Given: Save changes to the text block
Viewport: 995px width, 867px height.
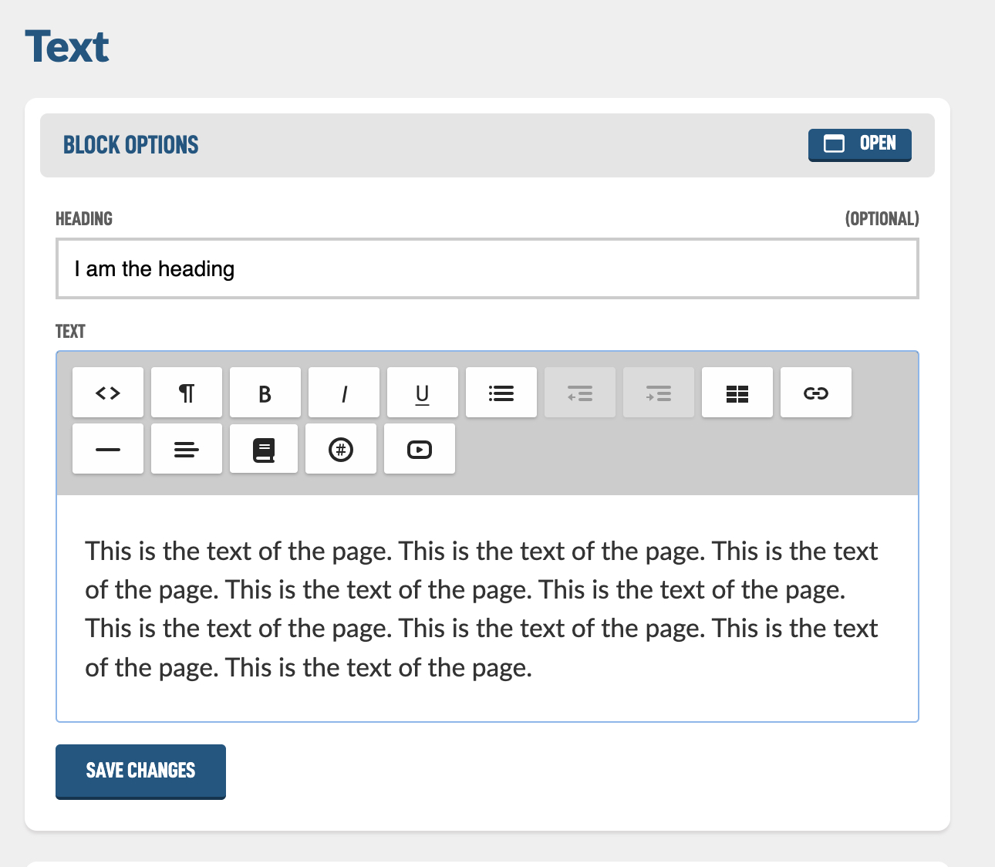Looking at the screenshot, I should (x=140, y=771).
